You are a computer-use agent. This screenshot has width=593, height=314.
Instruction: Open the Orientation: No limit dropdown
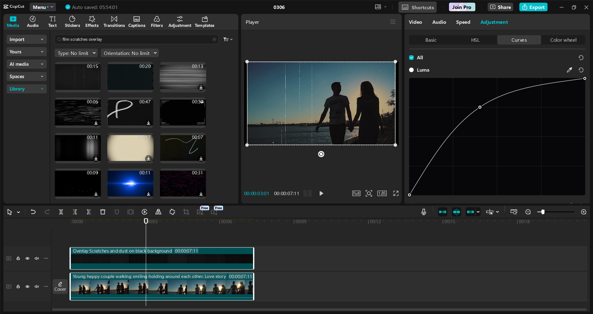coord(130,53)
